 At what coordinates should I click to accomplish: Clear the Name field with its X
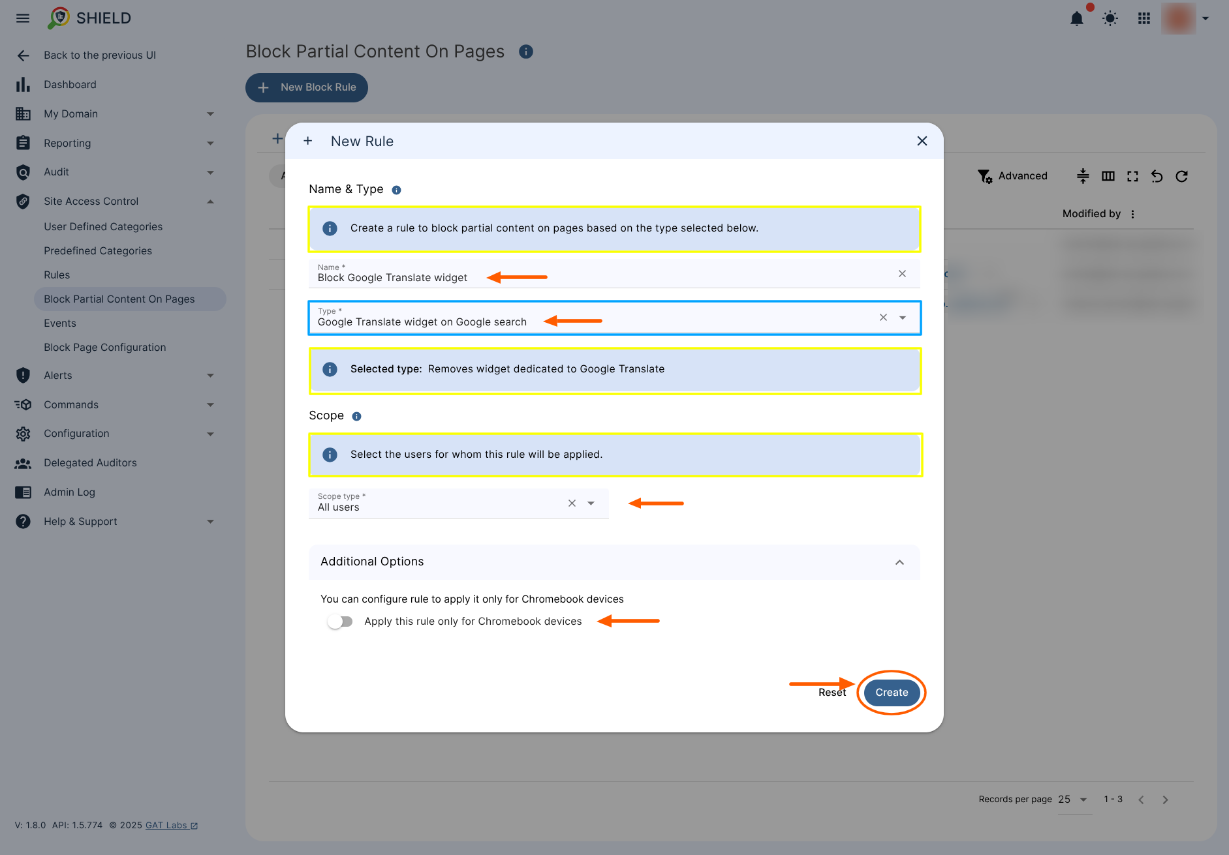click(902, 274)
